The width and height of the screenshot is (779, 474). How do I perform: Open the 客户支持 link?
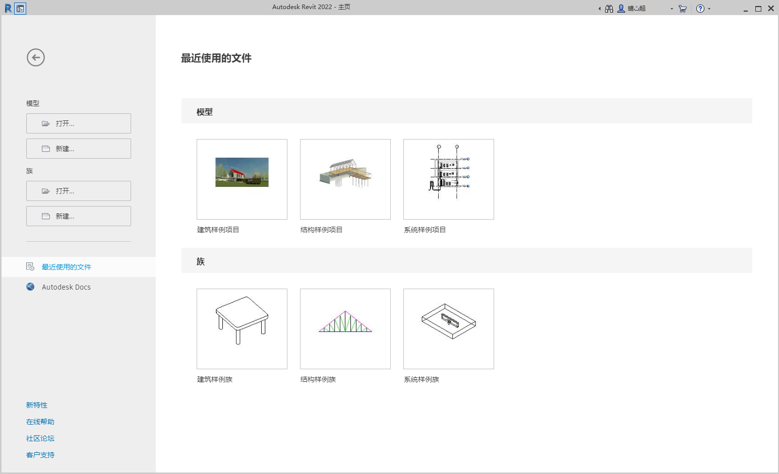pos(40,455)
